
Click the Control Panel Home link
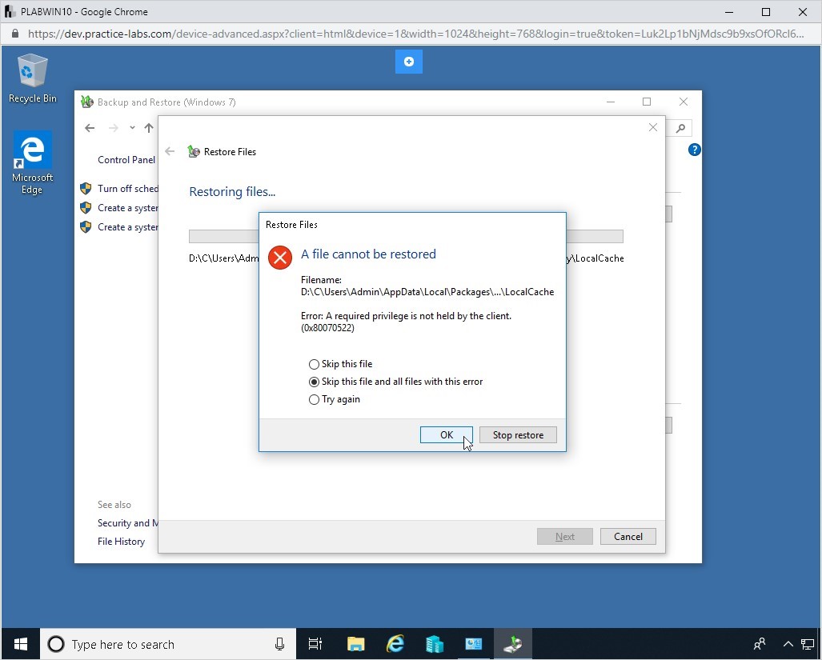[126, 160]
